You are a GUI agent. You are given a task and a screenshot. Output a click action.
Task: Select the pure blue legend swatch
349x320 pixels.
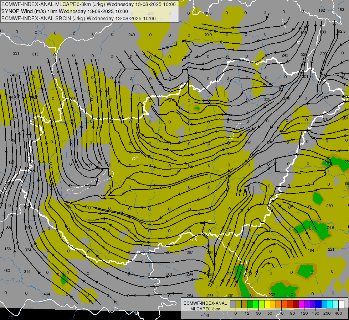pyautogui.click(x=319, y=304)
